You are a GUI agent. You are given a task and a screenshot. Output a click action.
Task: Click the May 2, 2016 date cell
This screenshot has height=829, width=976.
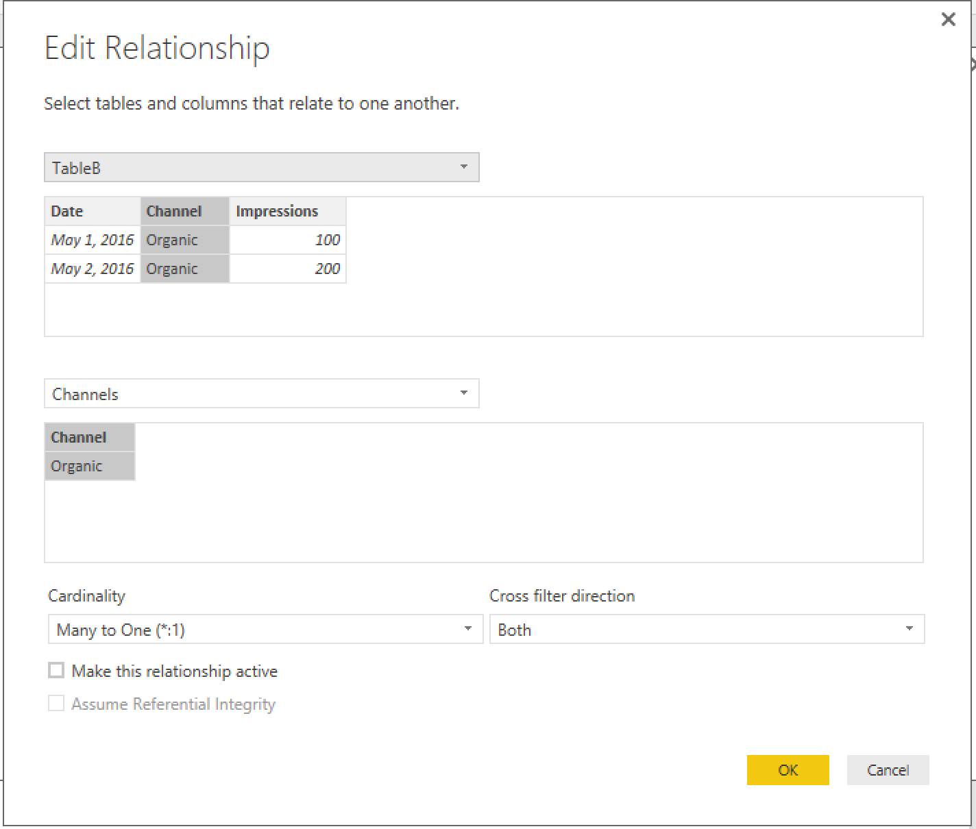pos(93,269)
